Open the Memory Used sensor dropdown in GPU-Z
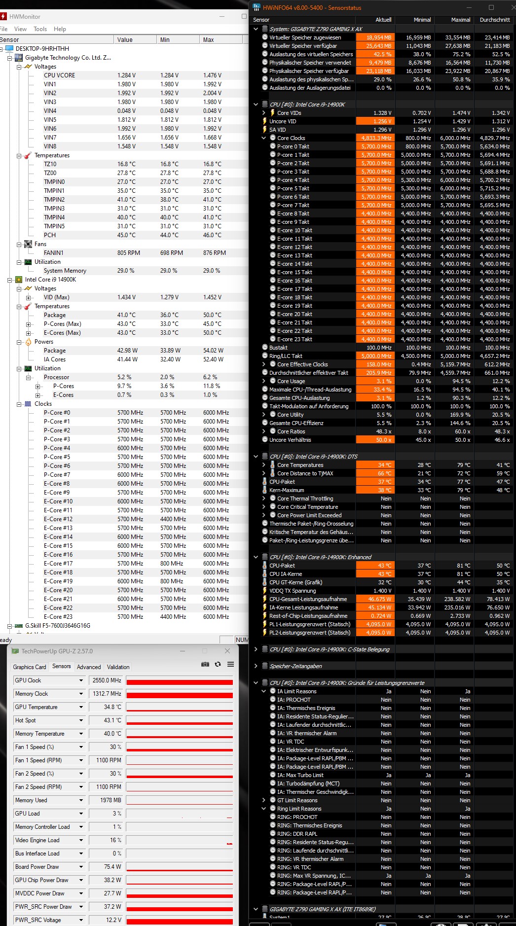Screen dimensions: 516x926 [81, 800]
